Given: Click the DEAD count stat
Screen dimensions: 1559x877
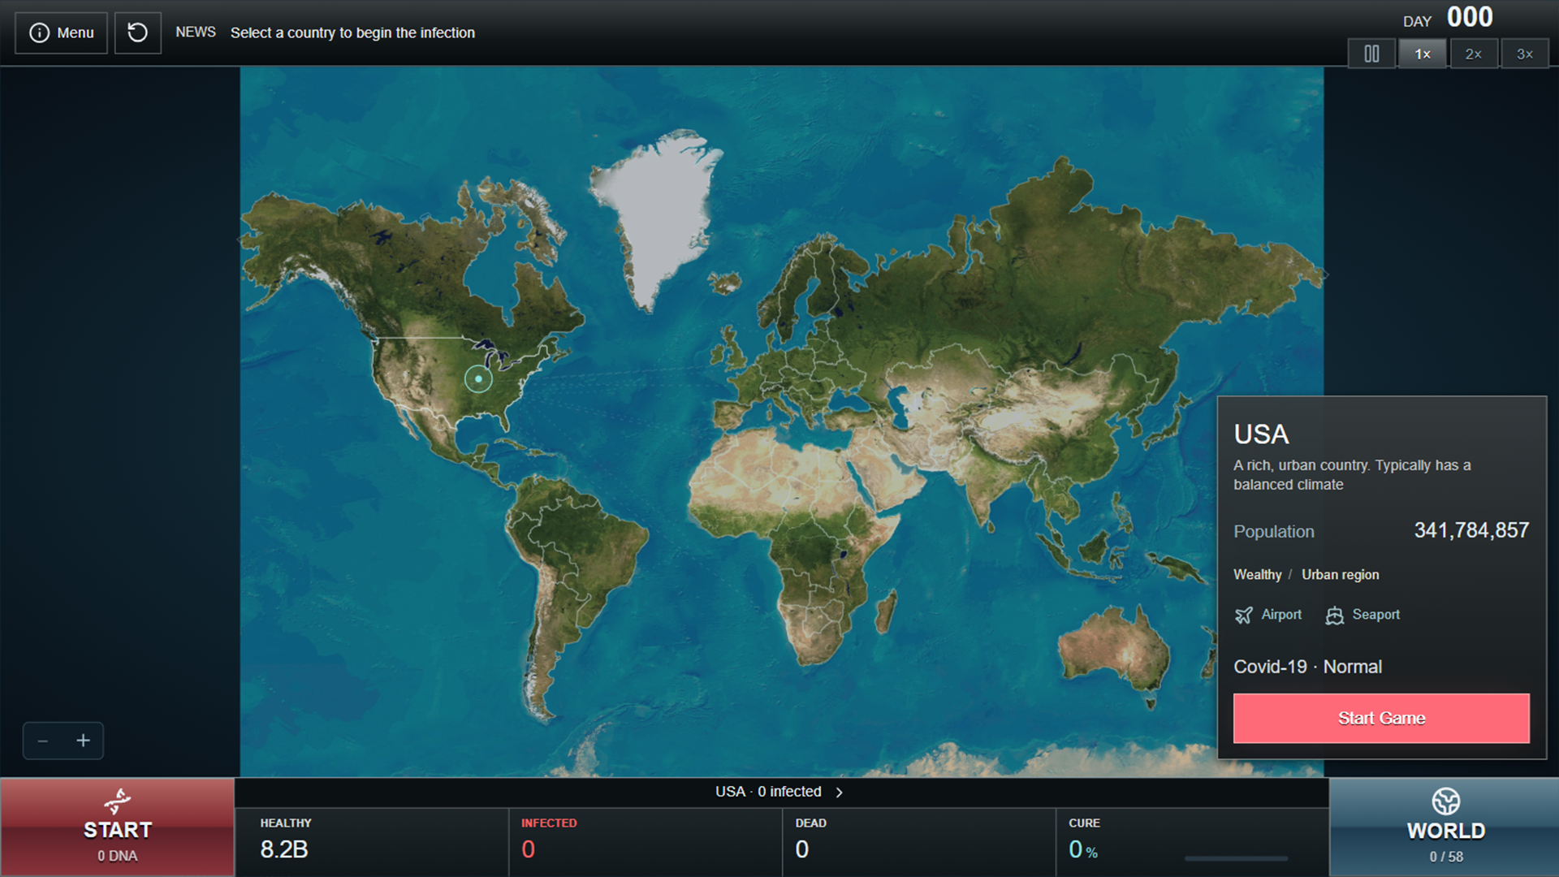Looking at the screenshot, I should click(x=919, y=842).
